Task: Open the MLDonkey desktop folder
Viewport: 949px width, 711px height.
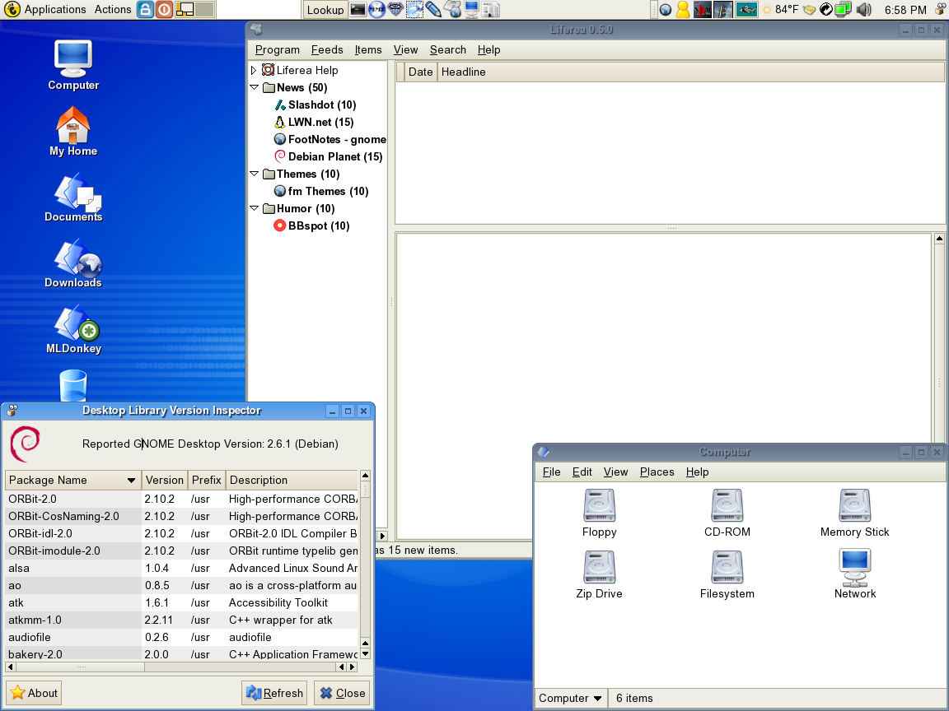Action: pyautogui.click(x=73, y=329)
